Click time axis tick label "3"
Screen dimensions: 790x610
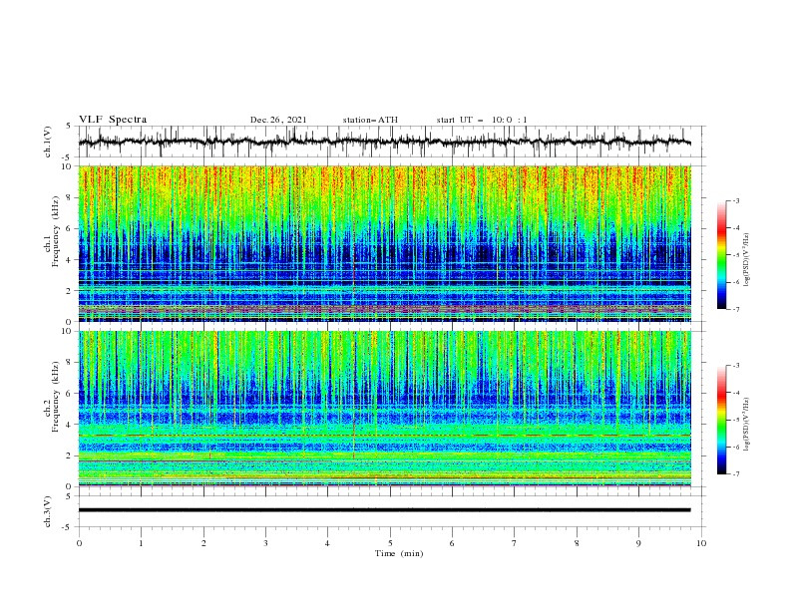(265, 543)
